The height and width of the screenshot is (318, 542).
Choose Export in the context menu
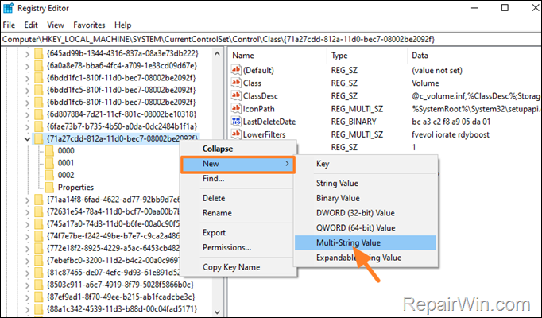tap(238, 233)
